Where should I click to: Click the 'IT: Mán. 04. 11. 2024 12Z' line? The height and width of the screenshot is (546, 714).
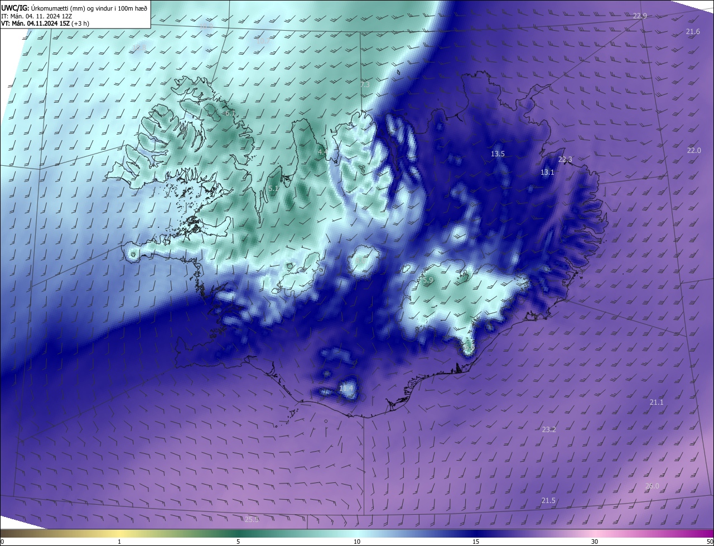point(38,16)
